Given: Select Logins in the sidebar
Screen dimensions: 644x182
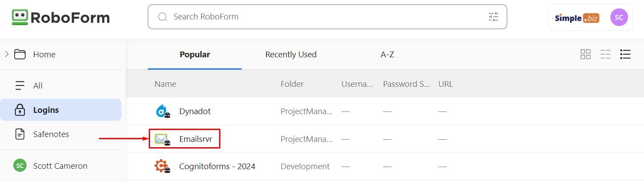Looking at the screenshot, I should tap(61, 110).
